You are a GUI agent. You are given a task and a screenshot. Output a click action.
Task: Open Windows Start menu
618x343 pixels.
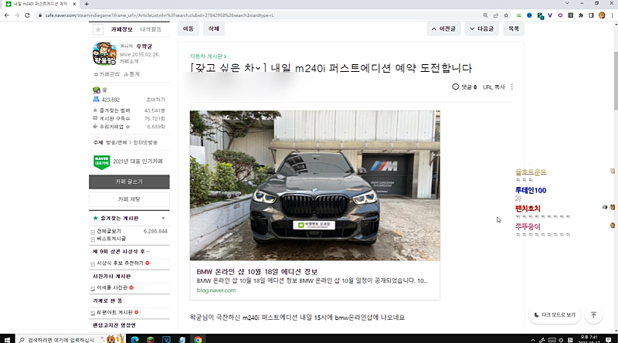[7, 339]
